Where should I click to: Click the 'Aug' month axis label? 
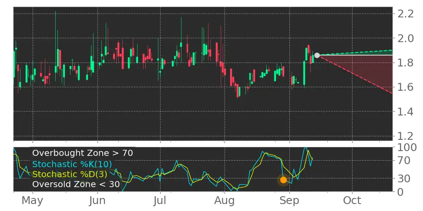(225, 201)
